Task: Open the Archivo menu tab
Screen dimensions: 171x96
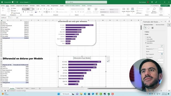Action: pos(3,6)
